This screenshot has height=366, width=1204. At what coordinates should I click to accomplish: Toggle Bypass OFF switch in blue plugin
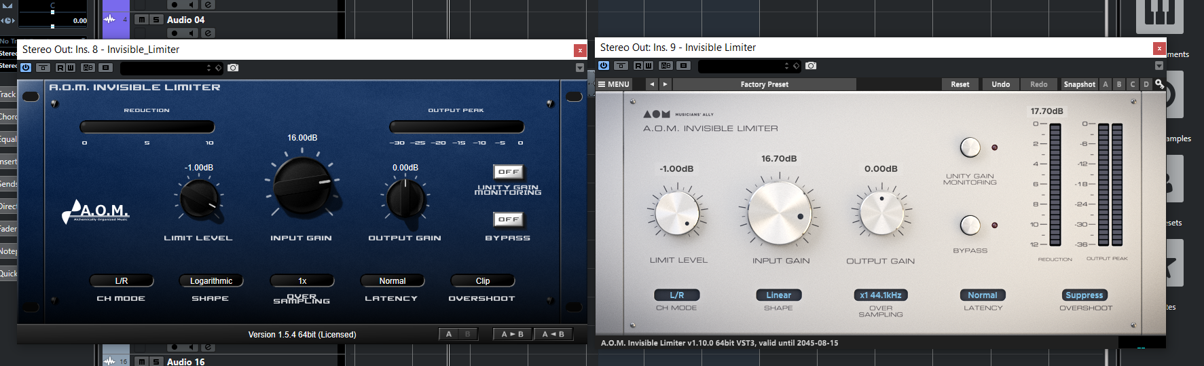click(509, 219)
